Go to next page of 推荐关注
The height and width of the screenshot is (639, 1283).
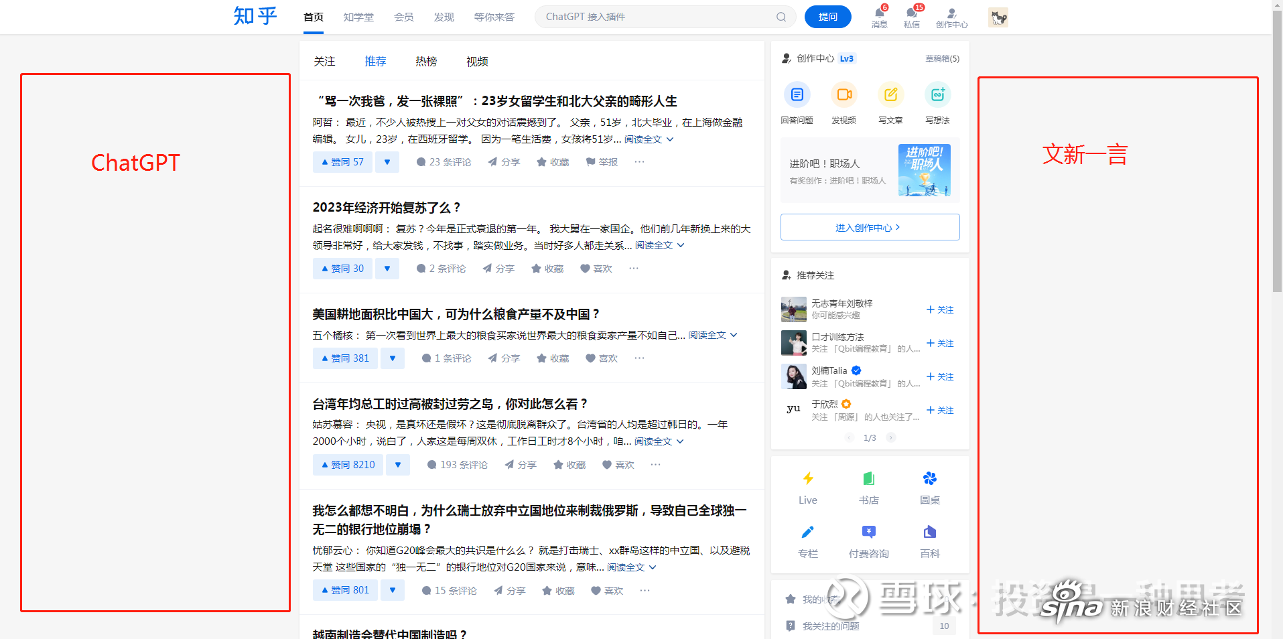coord(890,438)
